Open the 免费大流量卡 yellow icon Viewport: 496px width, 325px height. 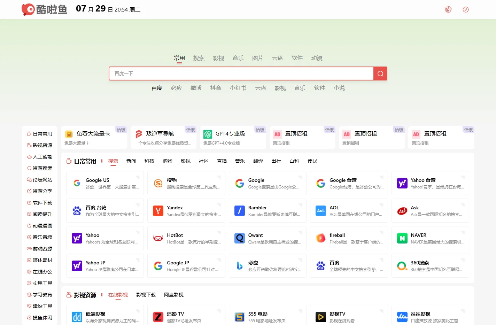coord(69,134)
